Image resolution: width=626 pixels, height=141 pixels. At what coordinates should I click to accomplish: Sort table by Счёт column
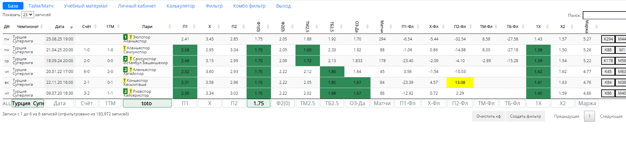coord(95,27)
